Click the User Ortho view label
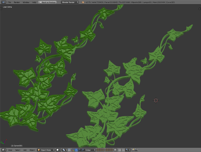This screenshot has height=152, width=201. [x=8, y=7]
